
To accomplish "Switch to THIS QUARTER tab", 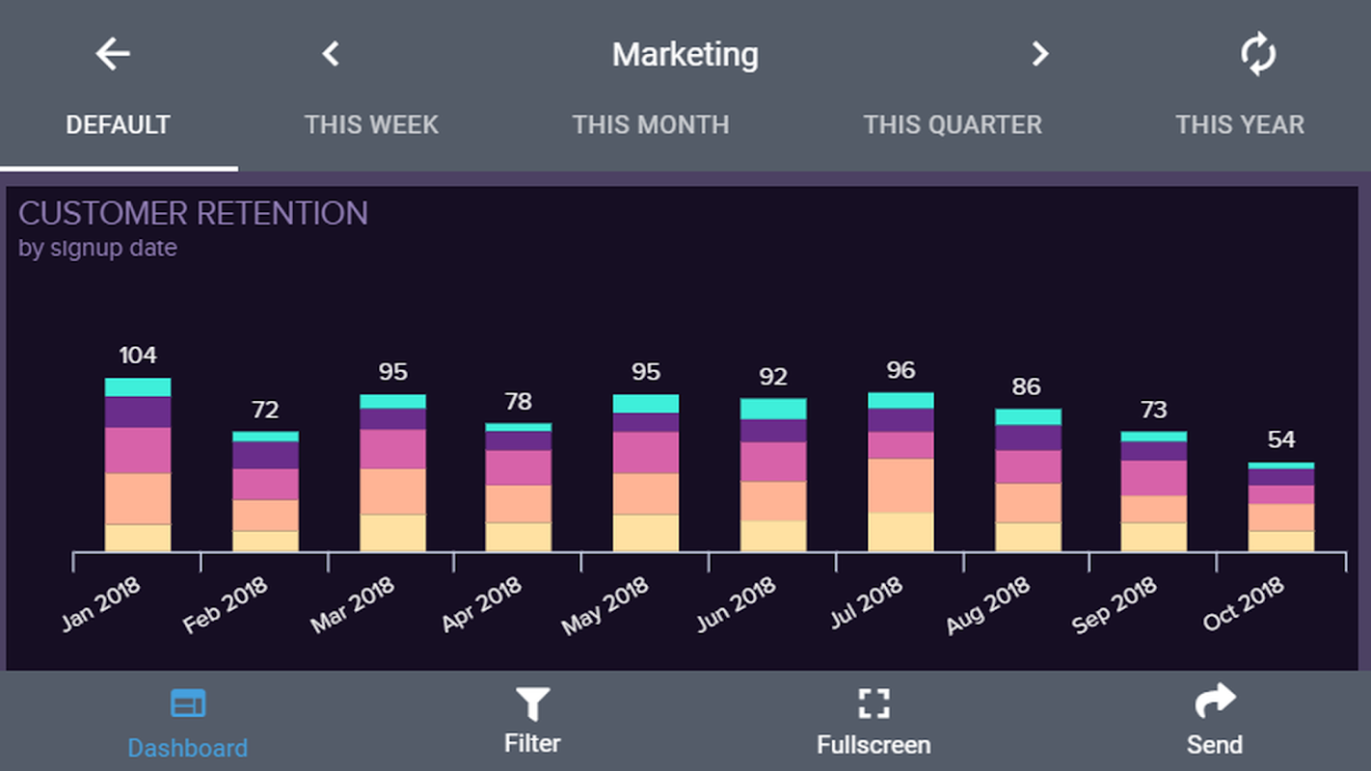I will coord(953,125).
